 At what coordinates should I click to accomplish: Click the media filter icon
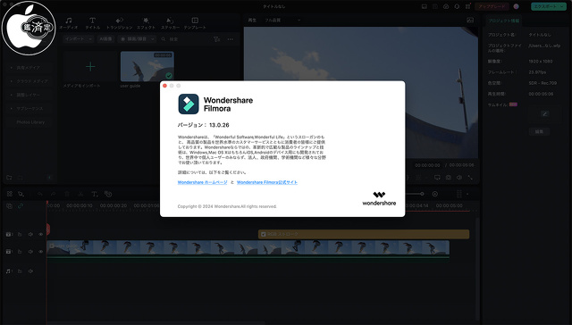tap(216, 39)
